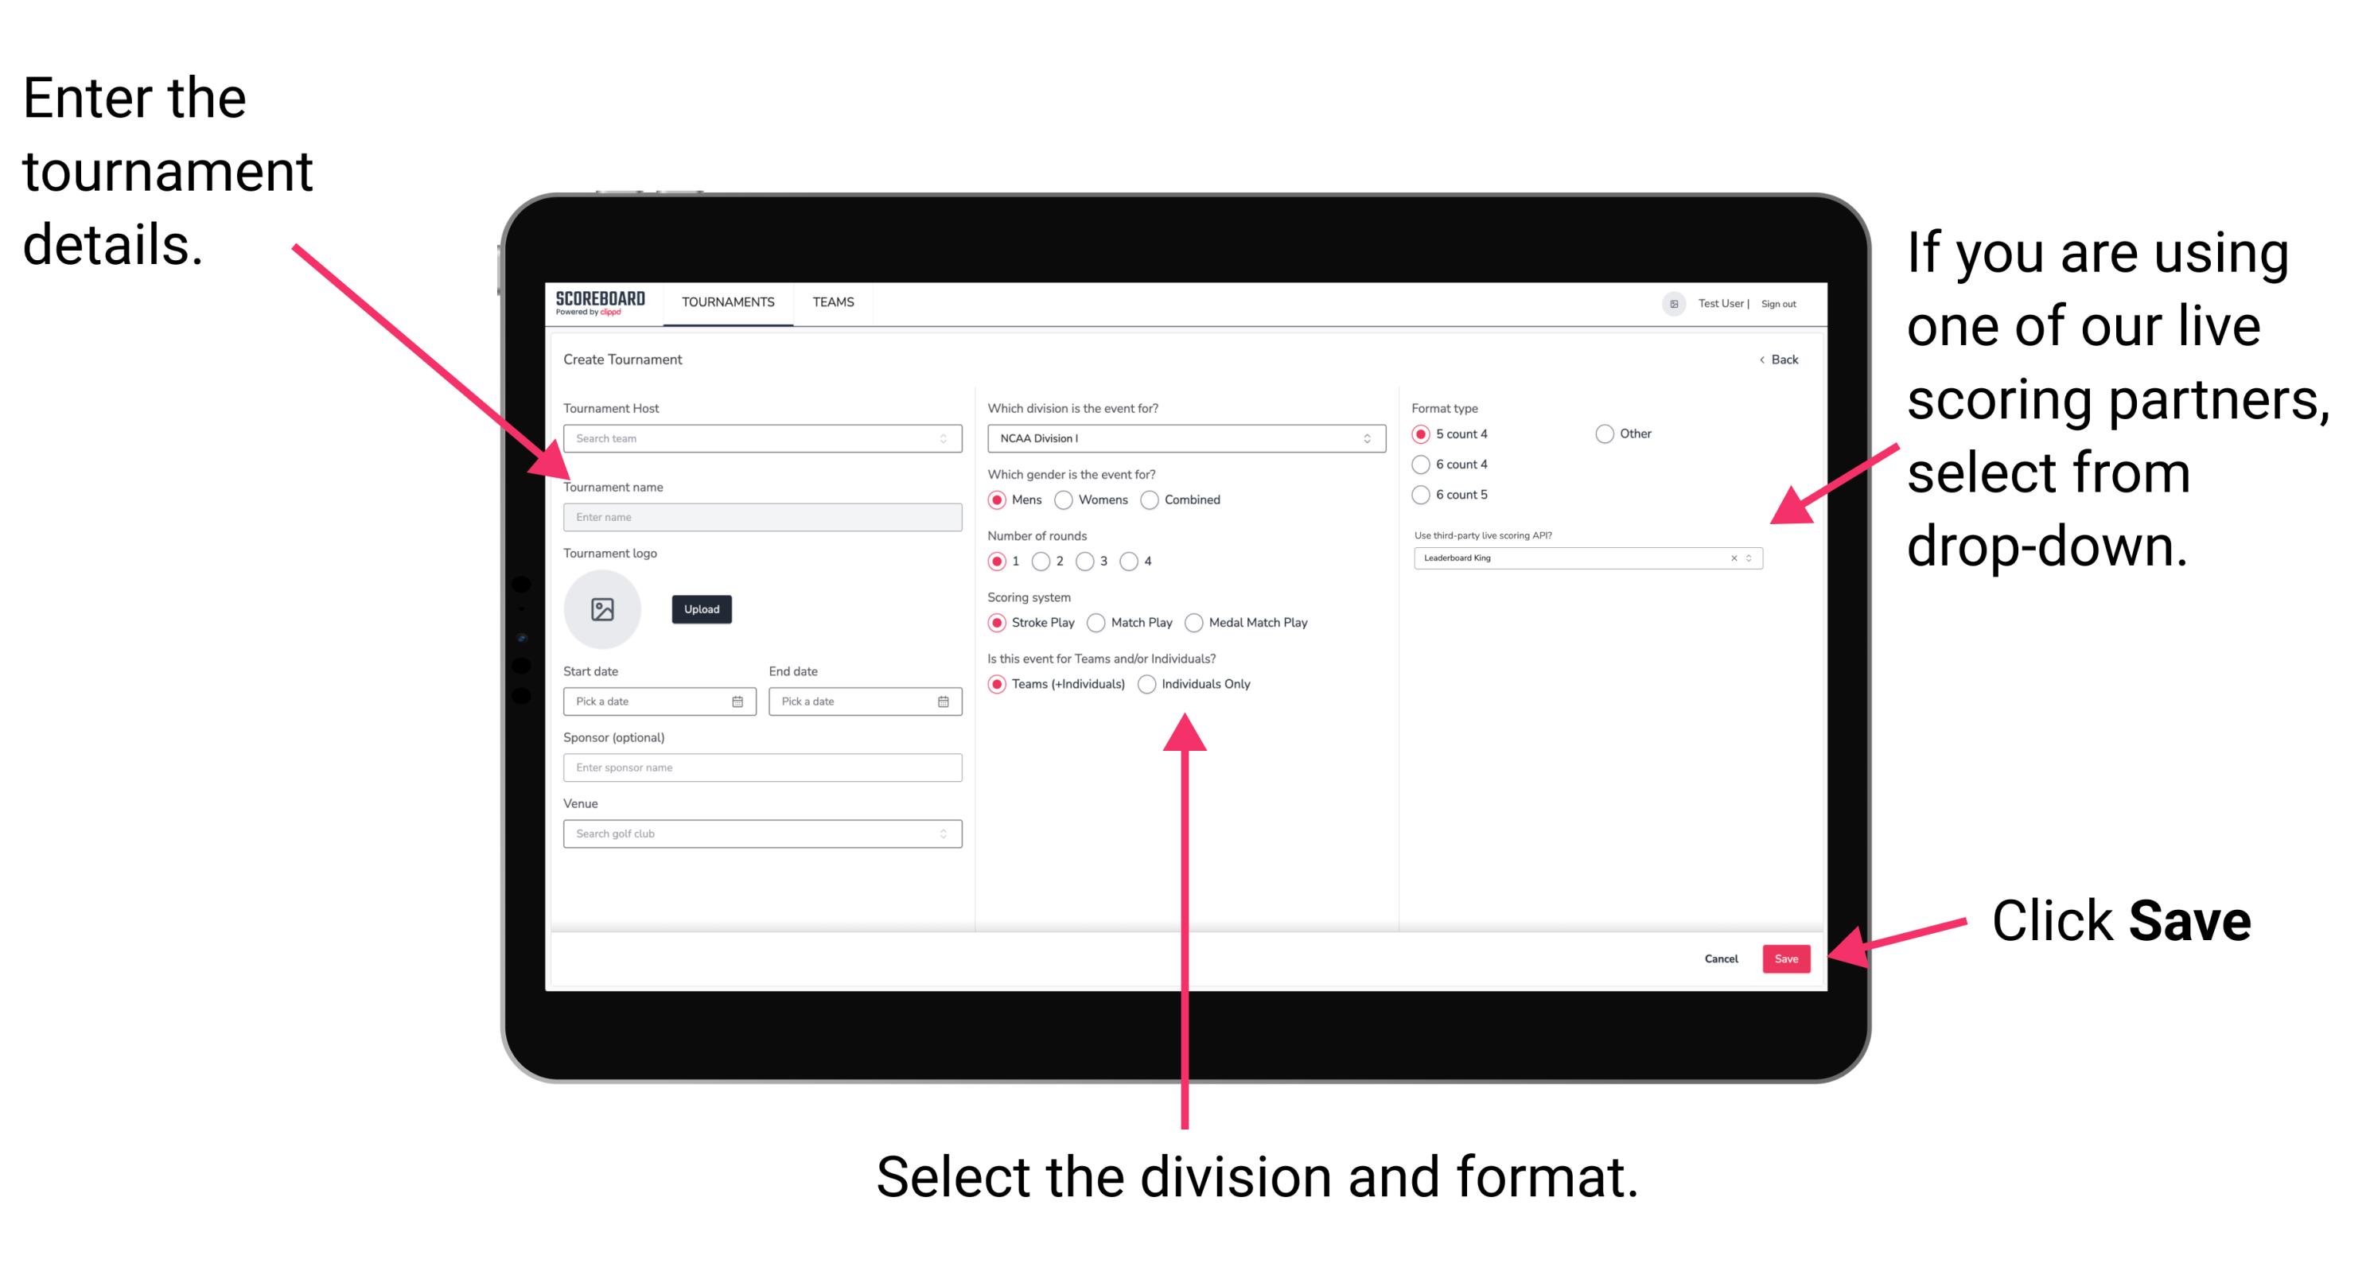
Task: Click the Upload tournament logo button
Action: click(x=702, y=609)
